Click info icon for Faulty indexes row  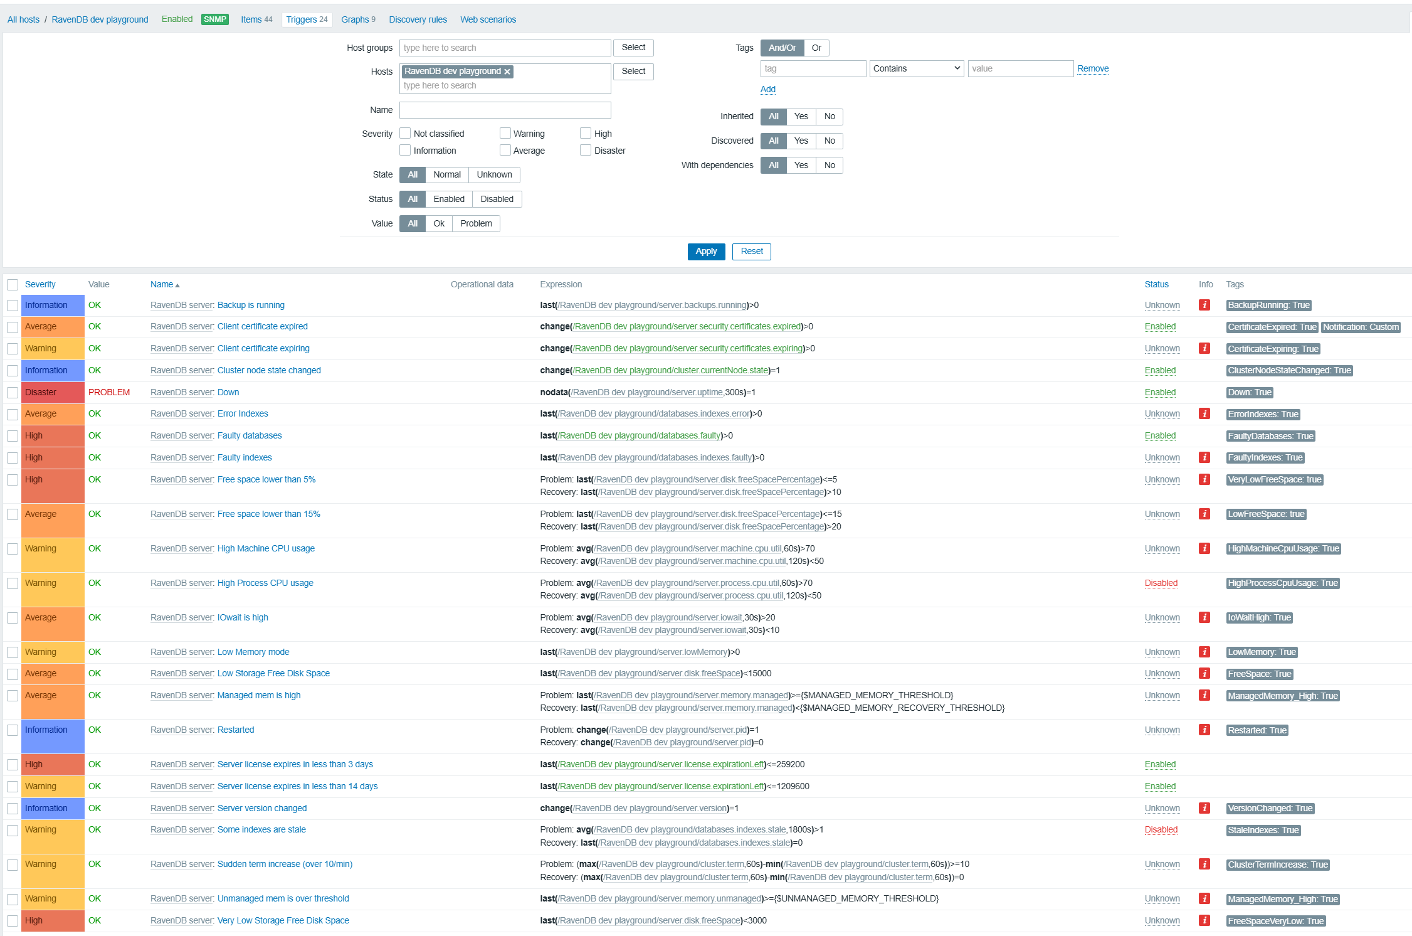(1204, 457)
